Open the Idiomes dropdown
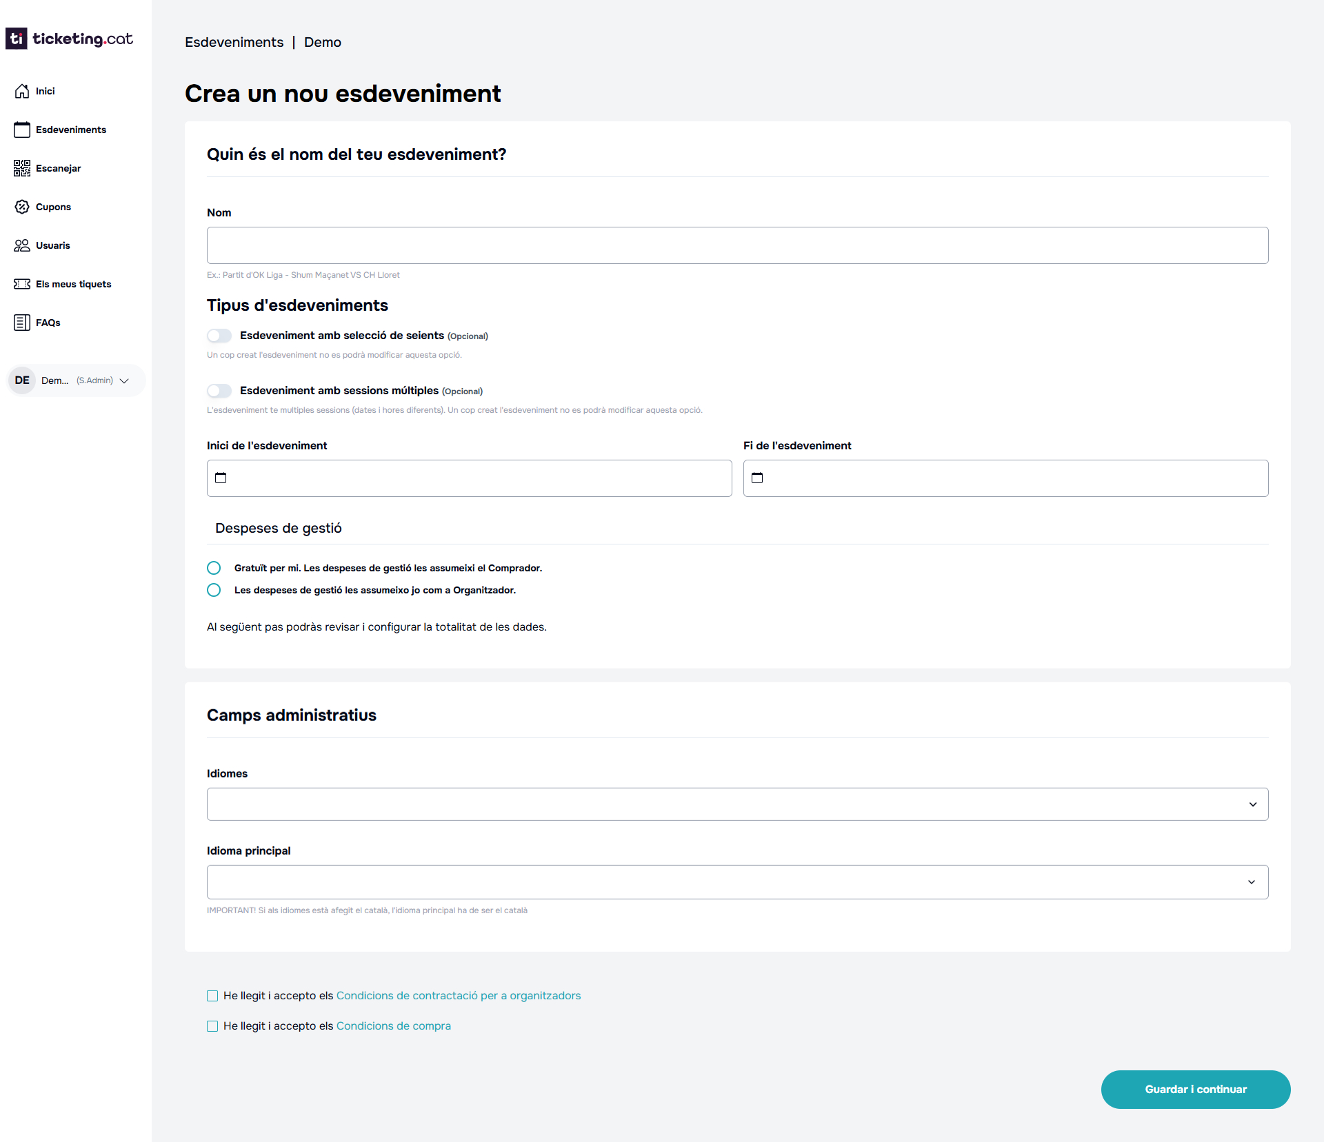Image resolution: width=1324 pixels, height=1142 pixels. click(x=737, y=804)
